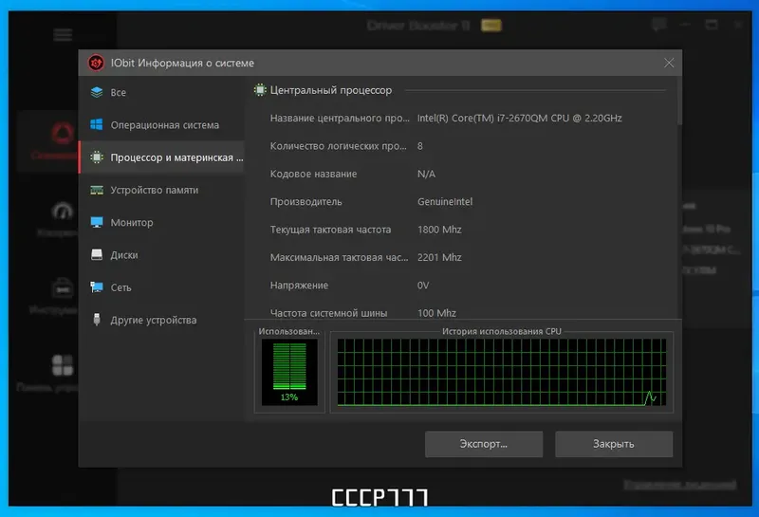Click the layered stack icon beside "Все"
Screen dimensions: 759x517
pos(97,92)
